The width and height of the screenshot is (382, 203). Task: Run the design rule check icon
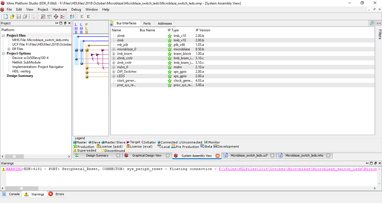point(43,16)
